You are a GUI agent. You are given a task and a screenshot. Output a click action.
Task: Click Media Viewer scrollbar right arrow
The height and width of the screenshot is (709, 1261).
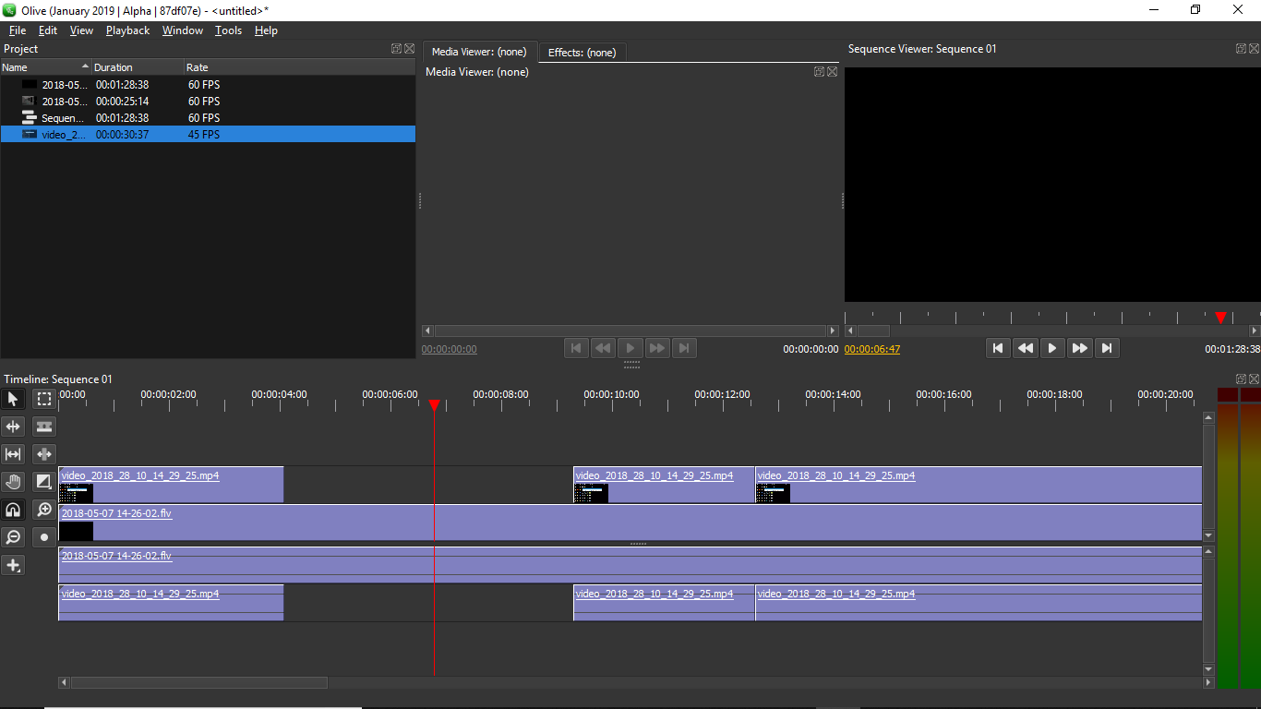click(x=833, y=330)
